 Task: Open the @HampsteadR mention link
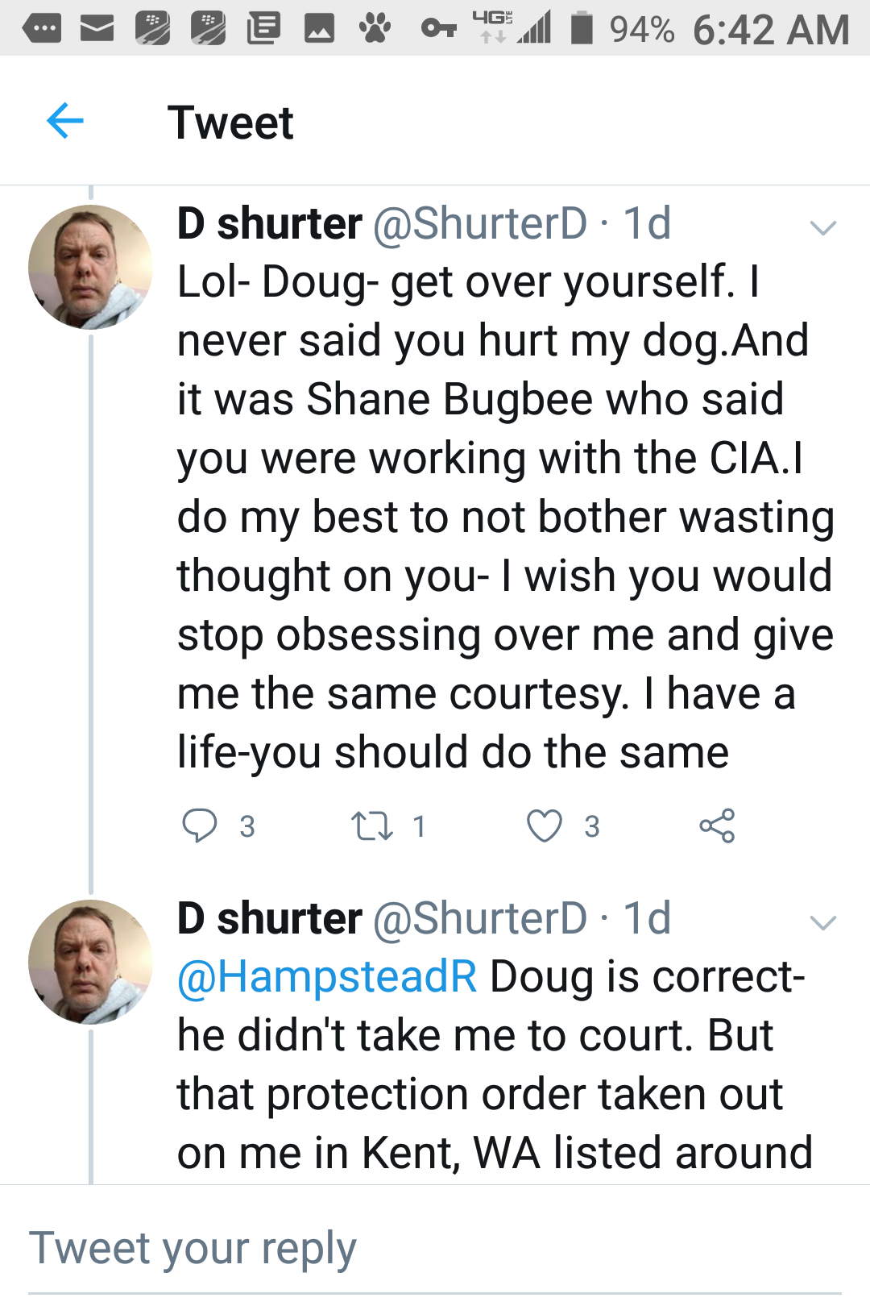click(x=327, y=976)
